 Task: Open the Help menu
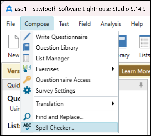[x=137, y=24]
